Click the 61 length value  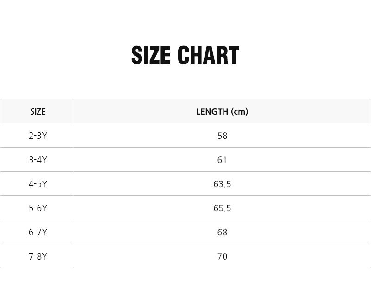pyautogui.click(x=222, y=160)
